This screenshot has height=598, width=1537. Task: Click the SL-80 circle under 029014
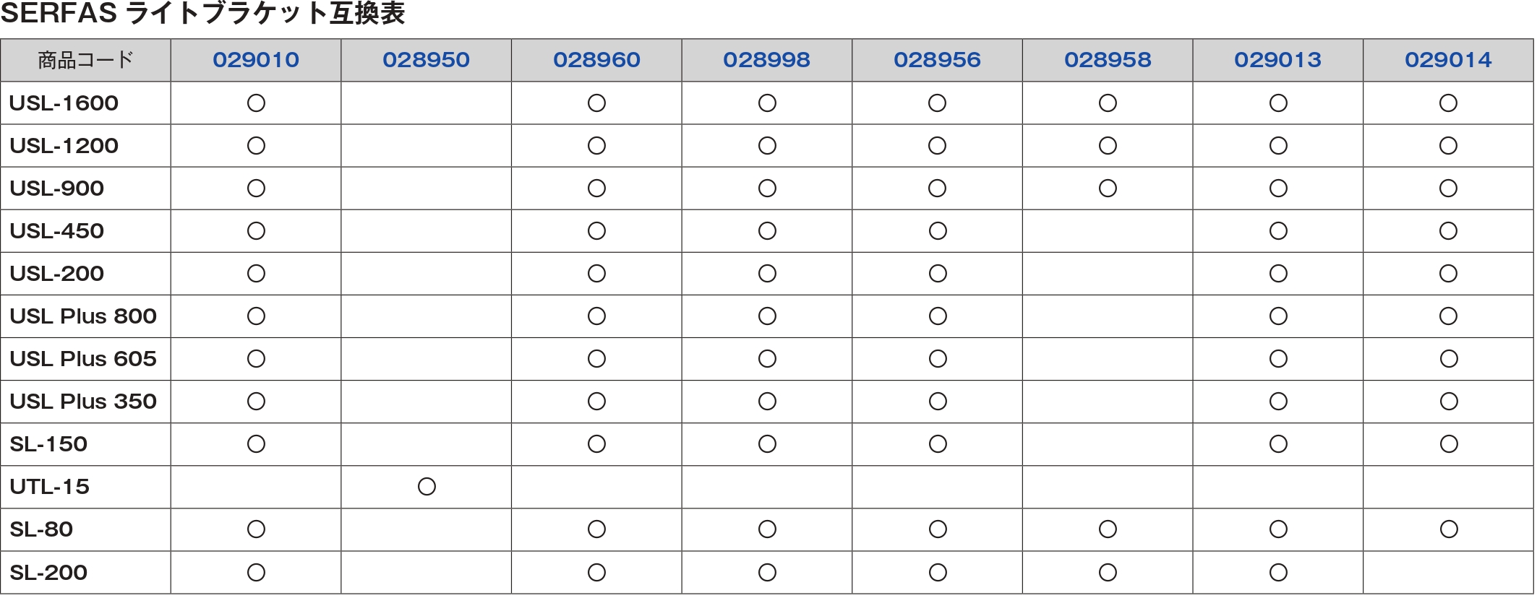click(x=1449, y=529)
